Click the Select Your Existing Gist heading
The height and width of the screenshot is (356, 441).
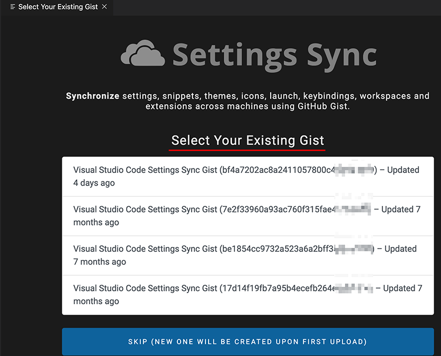[x=247, y=140]
